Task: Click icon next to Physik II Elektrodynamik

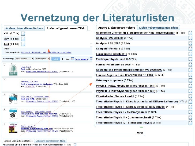Action: (190, 91)
